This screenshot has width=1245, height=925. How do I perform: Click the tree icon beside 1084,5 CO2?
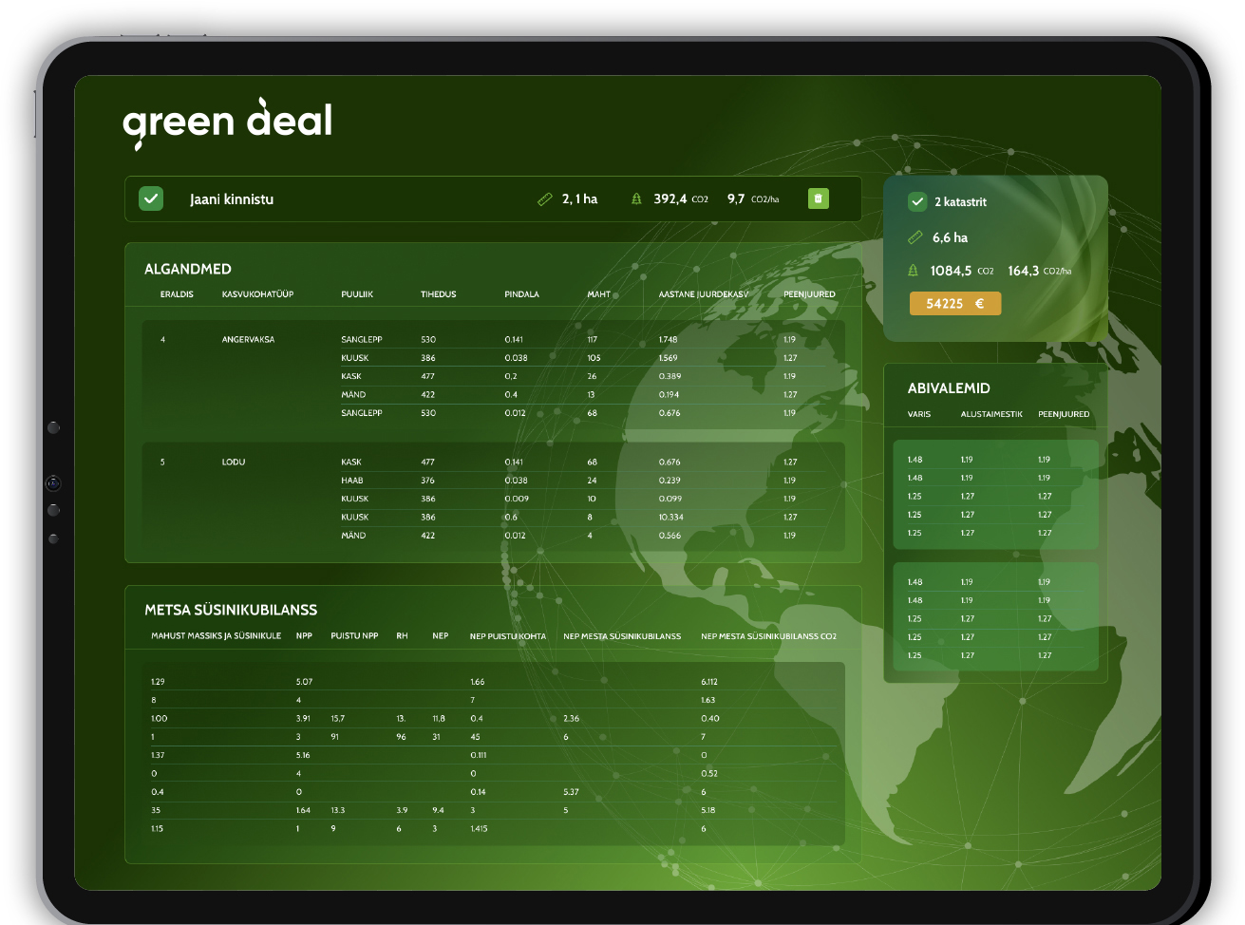point(914,271)
